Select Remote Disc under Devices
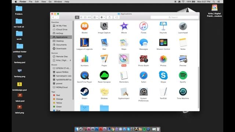The image size is (235, 132). [x=61, y=56]
